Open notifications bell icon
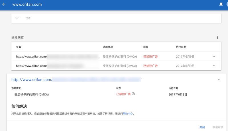Viewport: 228px width, 131px height. (221, 4)
